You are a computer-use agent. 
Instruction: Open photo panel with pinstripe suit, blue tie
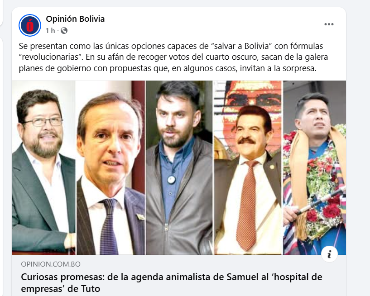tap(110, 167)
